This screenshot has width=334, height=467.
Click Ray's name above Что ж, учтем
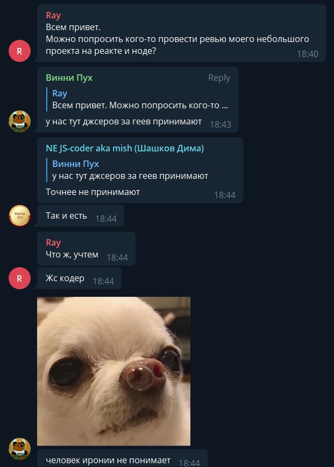click(x=53, y=243)
